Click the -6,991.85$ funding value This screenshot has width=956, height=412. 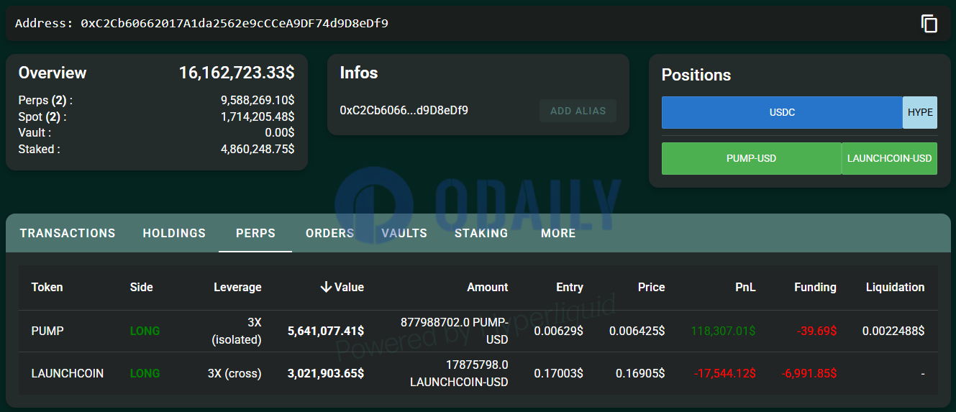pyautogui.click(x=809, y=373)
